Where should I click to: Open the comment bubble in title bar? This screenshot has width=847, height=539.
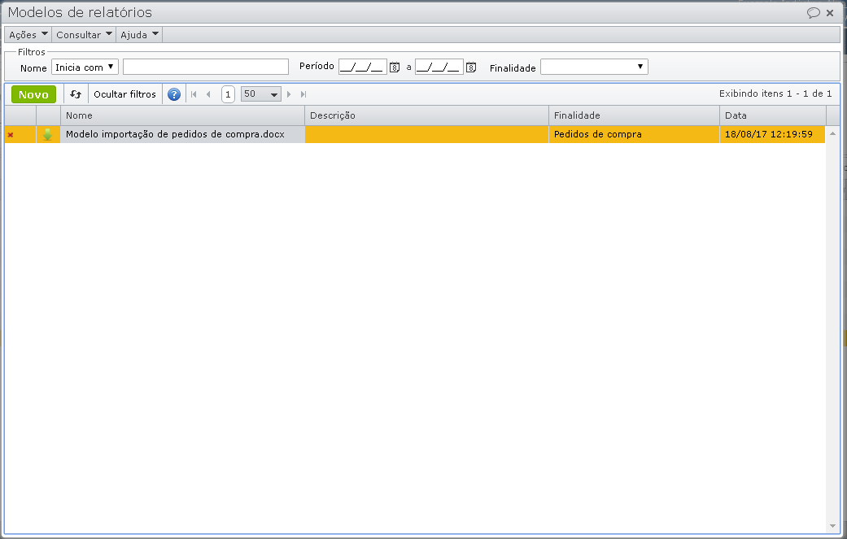coord(813,12)
